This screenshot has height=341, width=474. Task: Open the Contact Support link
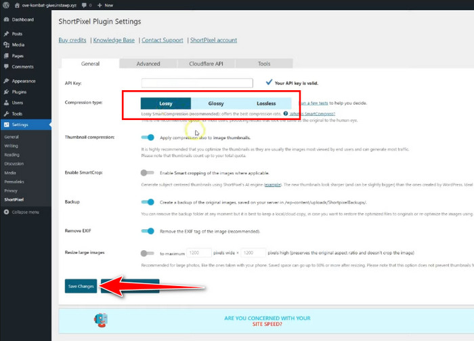point(163,40)
